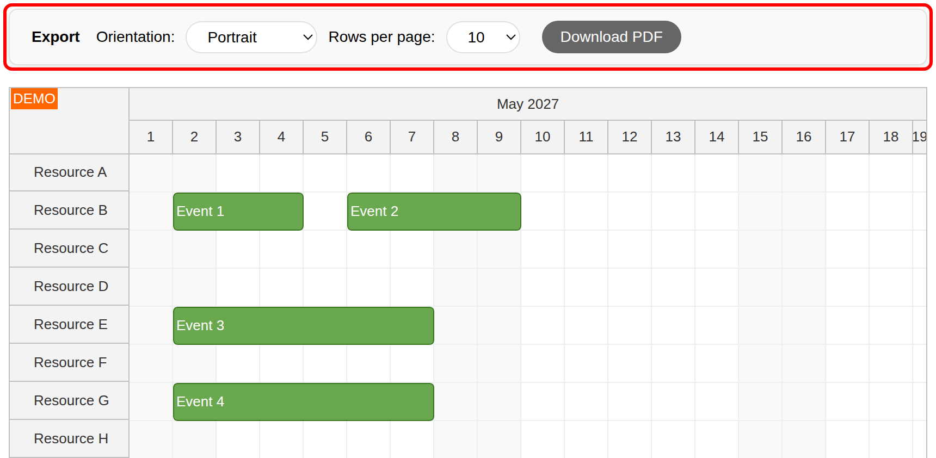Click day 16 column header
This screenshot has width=936, height=458.
pyautogui.click(x=804, y=137)
